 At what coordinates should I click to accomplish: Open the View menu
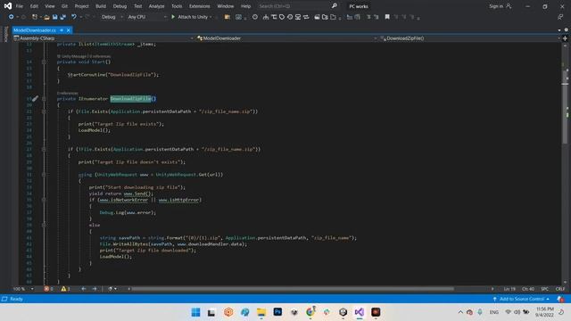(x=50, y=6)
